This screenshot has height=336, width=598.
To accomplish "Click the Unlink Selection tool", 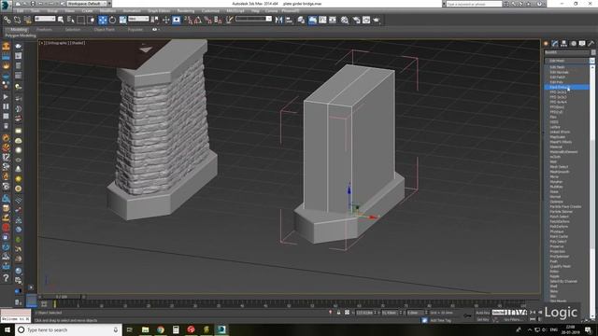I will [x=18, y=20].
